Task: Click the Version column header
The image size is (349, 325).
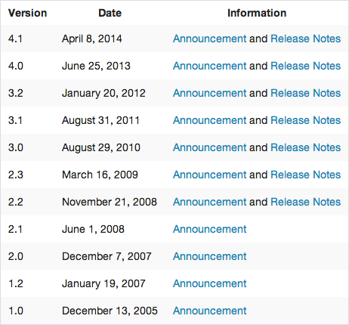Action: tap(27, 13)
